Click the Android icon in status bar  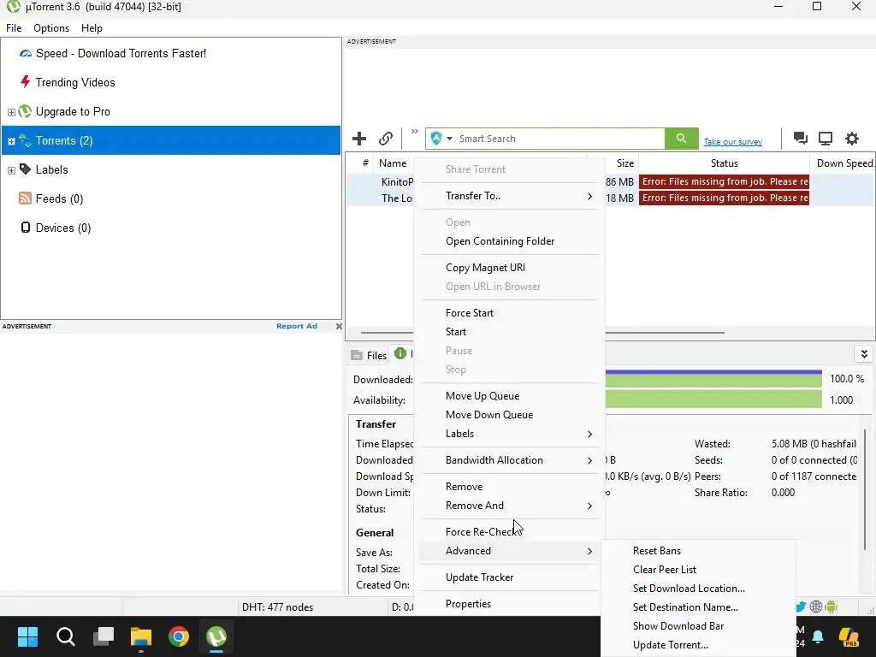pos(831,607)
